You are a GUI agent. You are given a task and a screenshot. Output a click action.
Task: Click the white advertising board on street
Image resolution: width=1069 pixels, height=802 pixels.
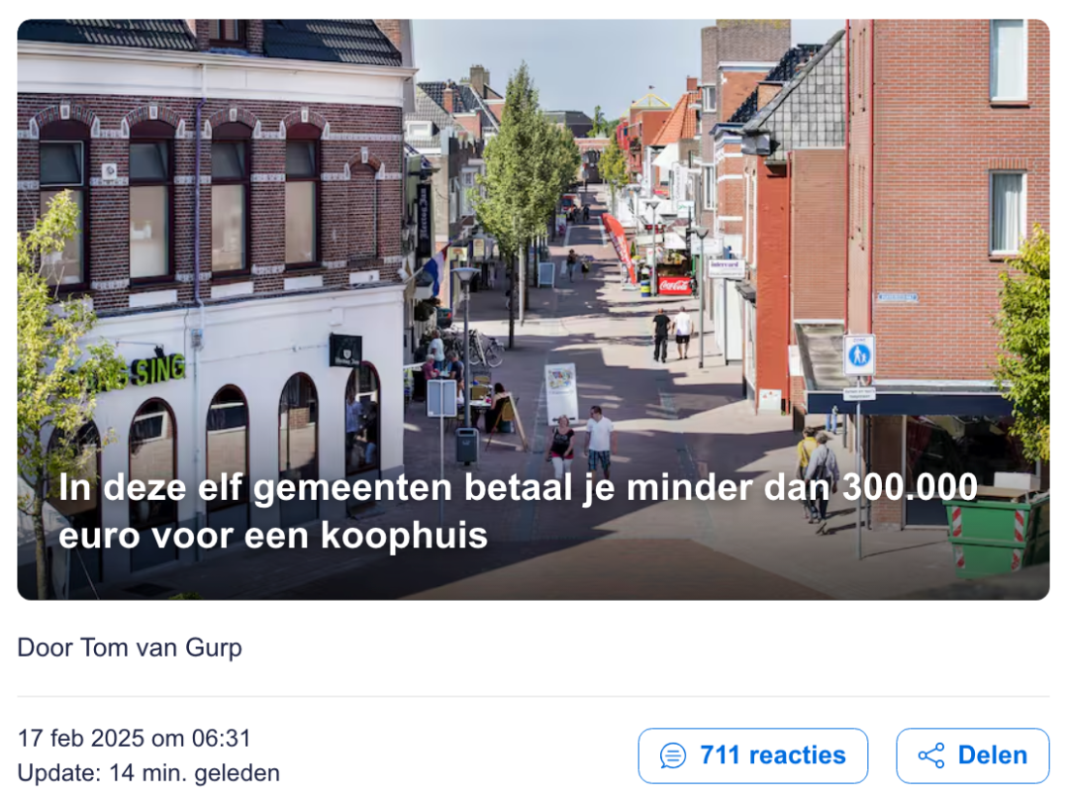(x=561, y=391)
